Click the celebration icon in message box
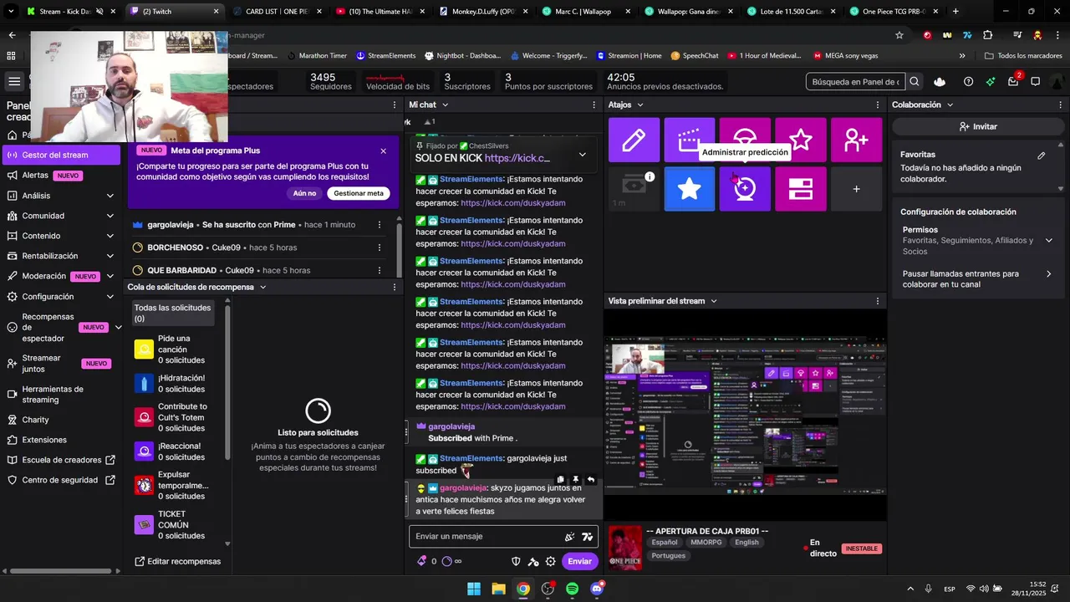 (x=569, y=537)
